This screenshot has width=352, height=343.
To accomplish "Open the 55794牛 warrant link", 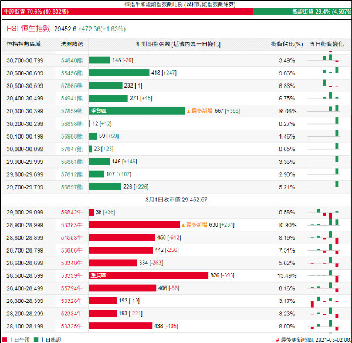I will pyautogui.click(x=72, y=288).
